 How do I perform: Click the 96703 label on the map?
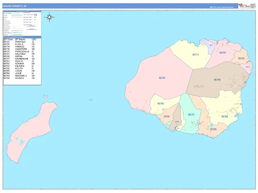click(x=241, y=58)
